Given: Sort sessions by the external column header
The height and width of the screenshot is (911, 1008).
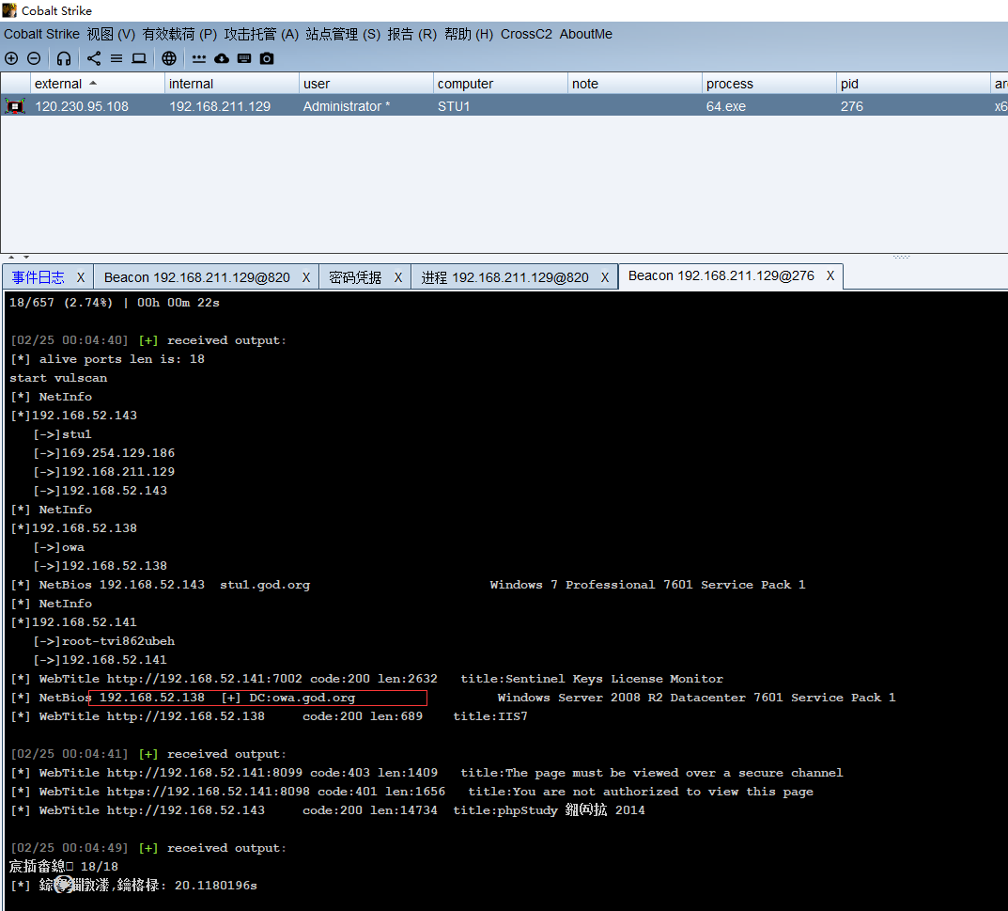Looking at the screenshot, I should click(58, 84).
